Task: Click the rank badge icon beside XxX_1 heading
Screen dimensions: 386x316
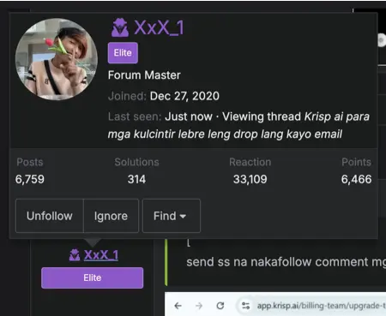Action: click(120, 27)
